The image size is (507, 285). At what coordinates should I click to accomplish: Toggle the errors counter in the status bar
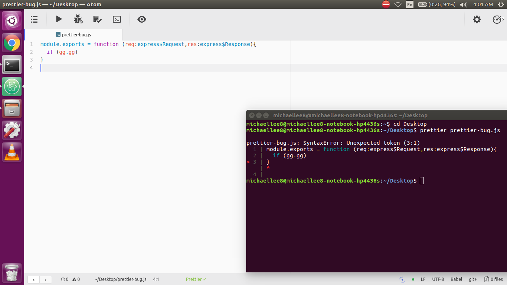click(x=65, y=279)
